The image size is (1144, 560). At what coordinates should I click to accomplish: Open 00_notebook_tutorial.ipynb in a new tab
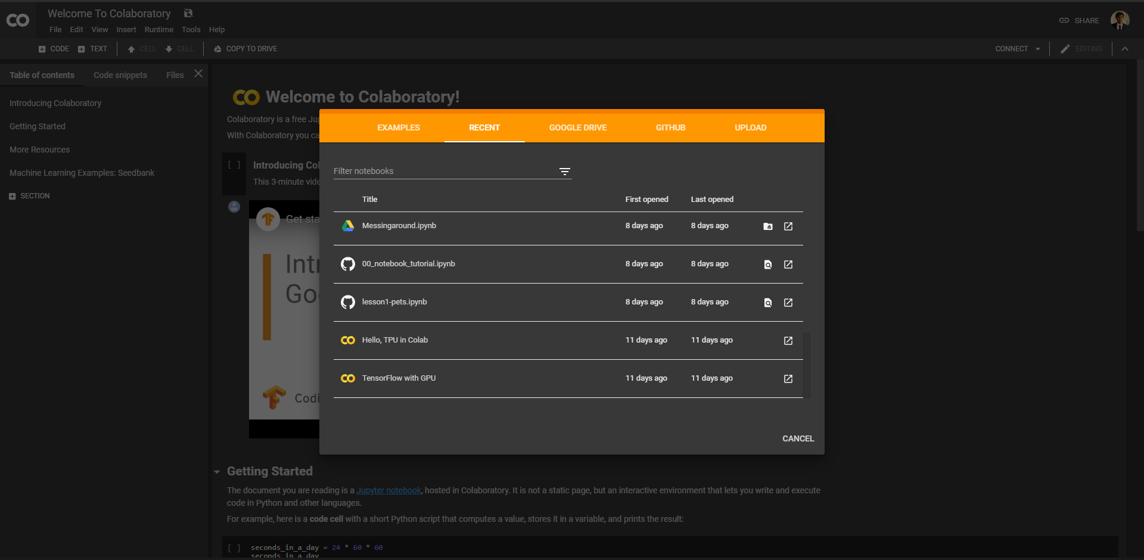pyautogui.click(x=788, y=265)
